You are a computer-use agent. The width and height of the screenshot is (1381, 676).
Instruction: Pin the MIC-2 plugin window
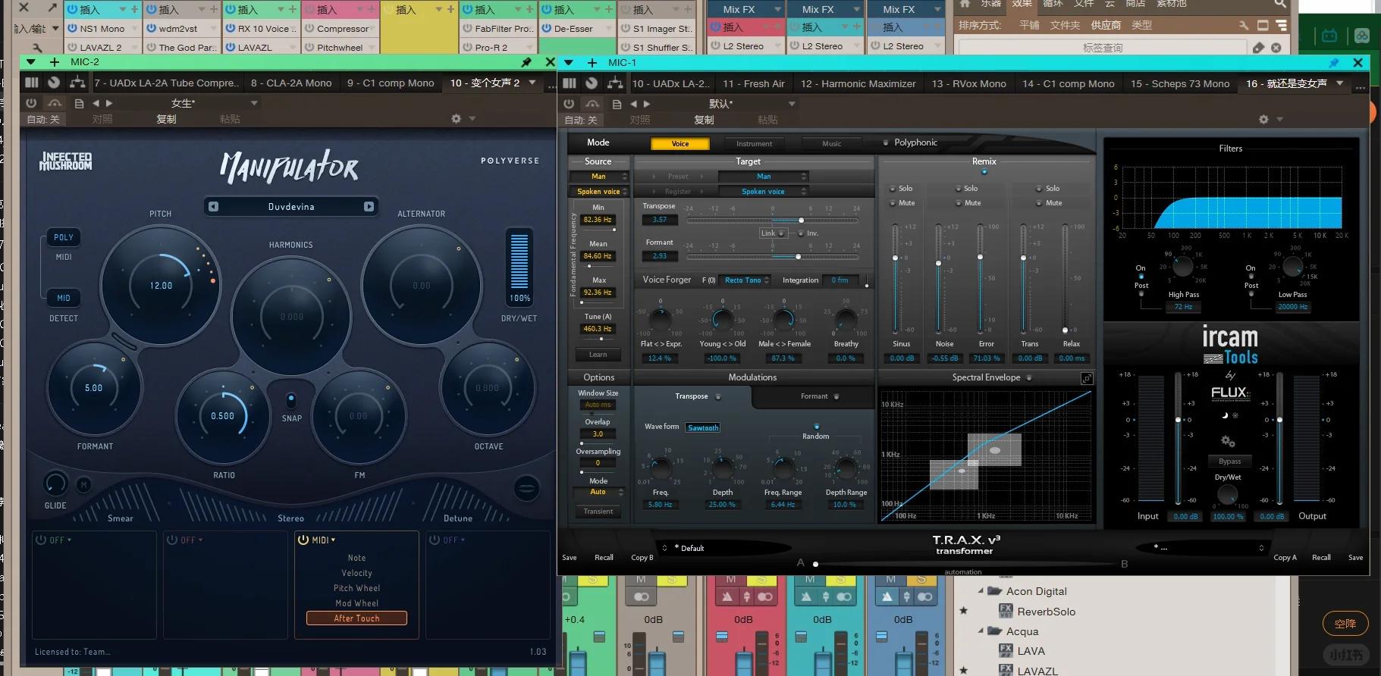(526, 62)
